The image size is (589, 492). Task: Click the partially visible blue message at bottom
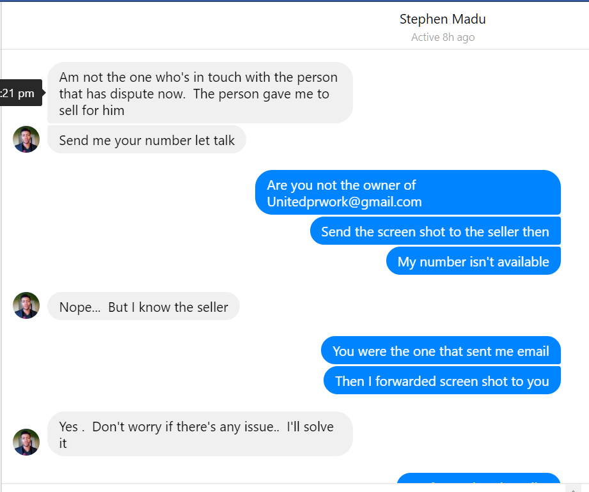pos(478,479)
